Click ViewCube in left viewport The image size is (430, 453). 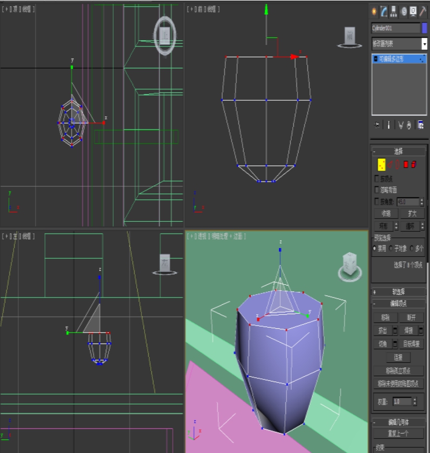pos(164,264)
